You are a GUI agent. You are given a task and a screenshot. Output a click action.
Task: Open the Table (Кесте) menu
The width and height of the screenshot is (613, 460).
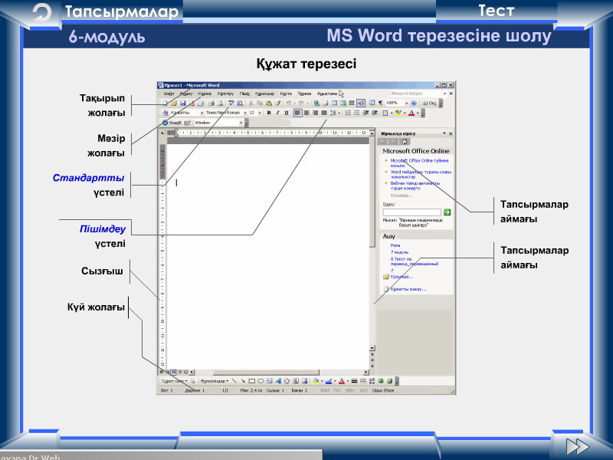[x=286, y=94]
